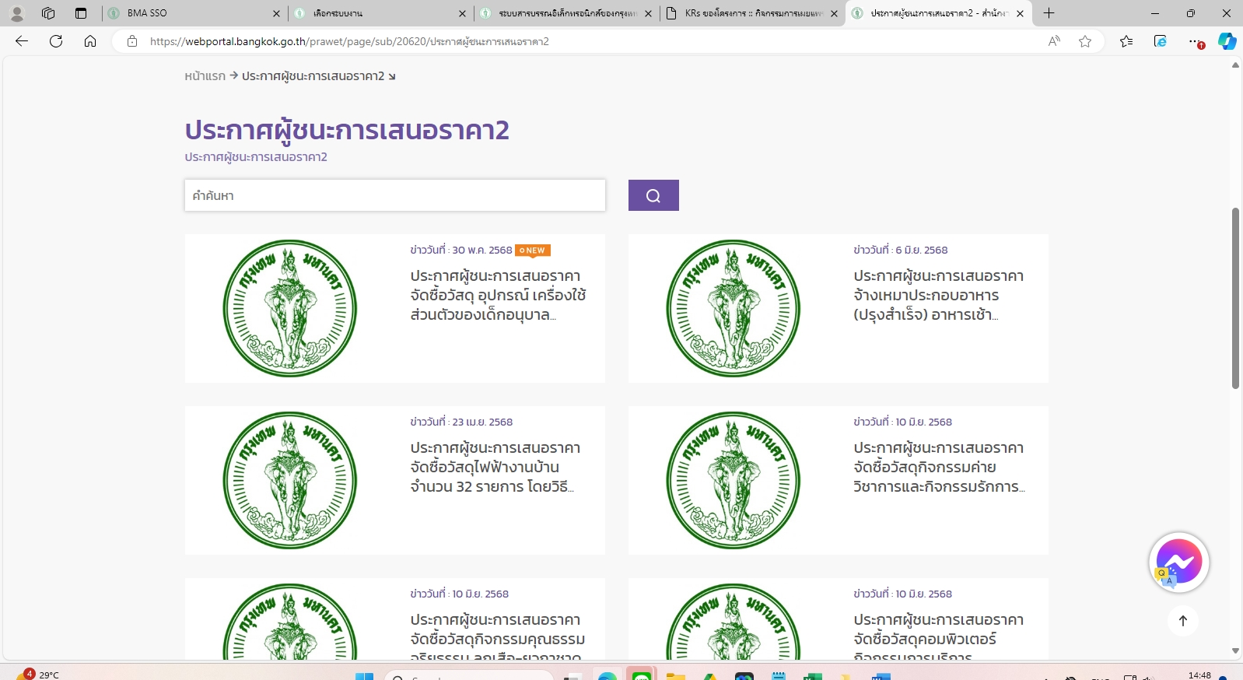
Task: Reload the current page
Action: tap(56, 41)
